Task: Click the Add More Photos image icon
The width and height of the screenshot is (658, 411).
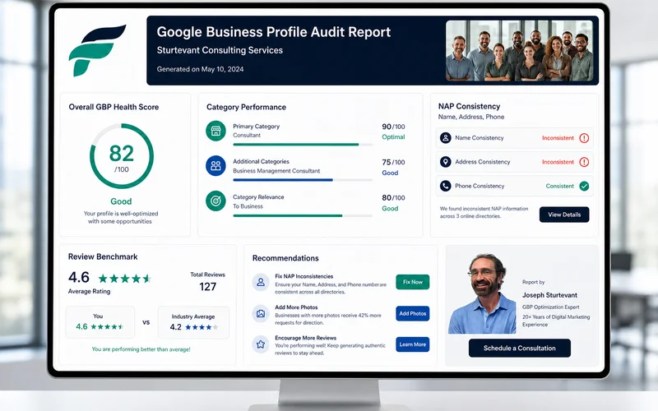Action: (x=261, y=313)
